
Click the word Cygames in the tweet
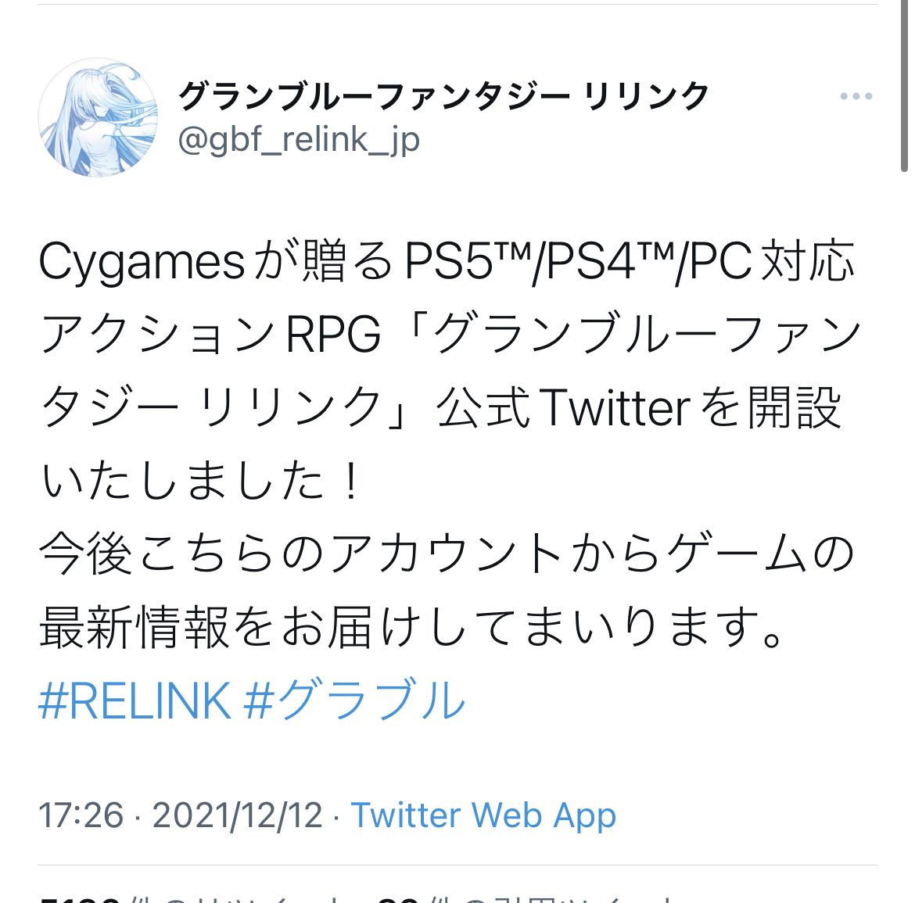click(142, 263)
